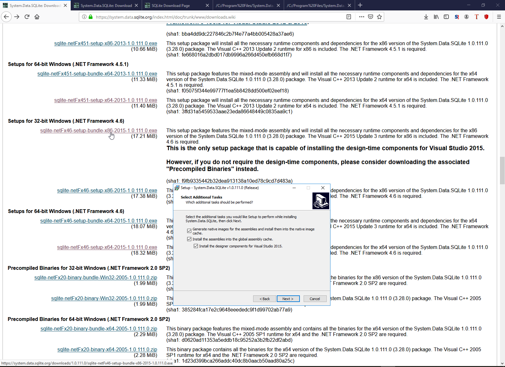Download sqlite-netFx46-setup-bundle-x86-2015 installer

(99, 131)
